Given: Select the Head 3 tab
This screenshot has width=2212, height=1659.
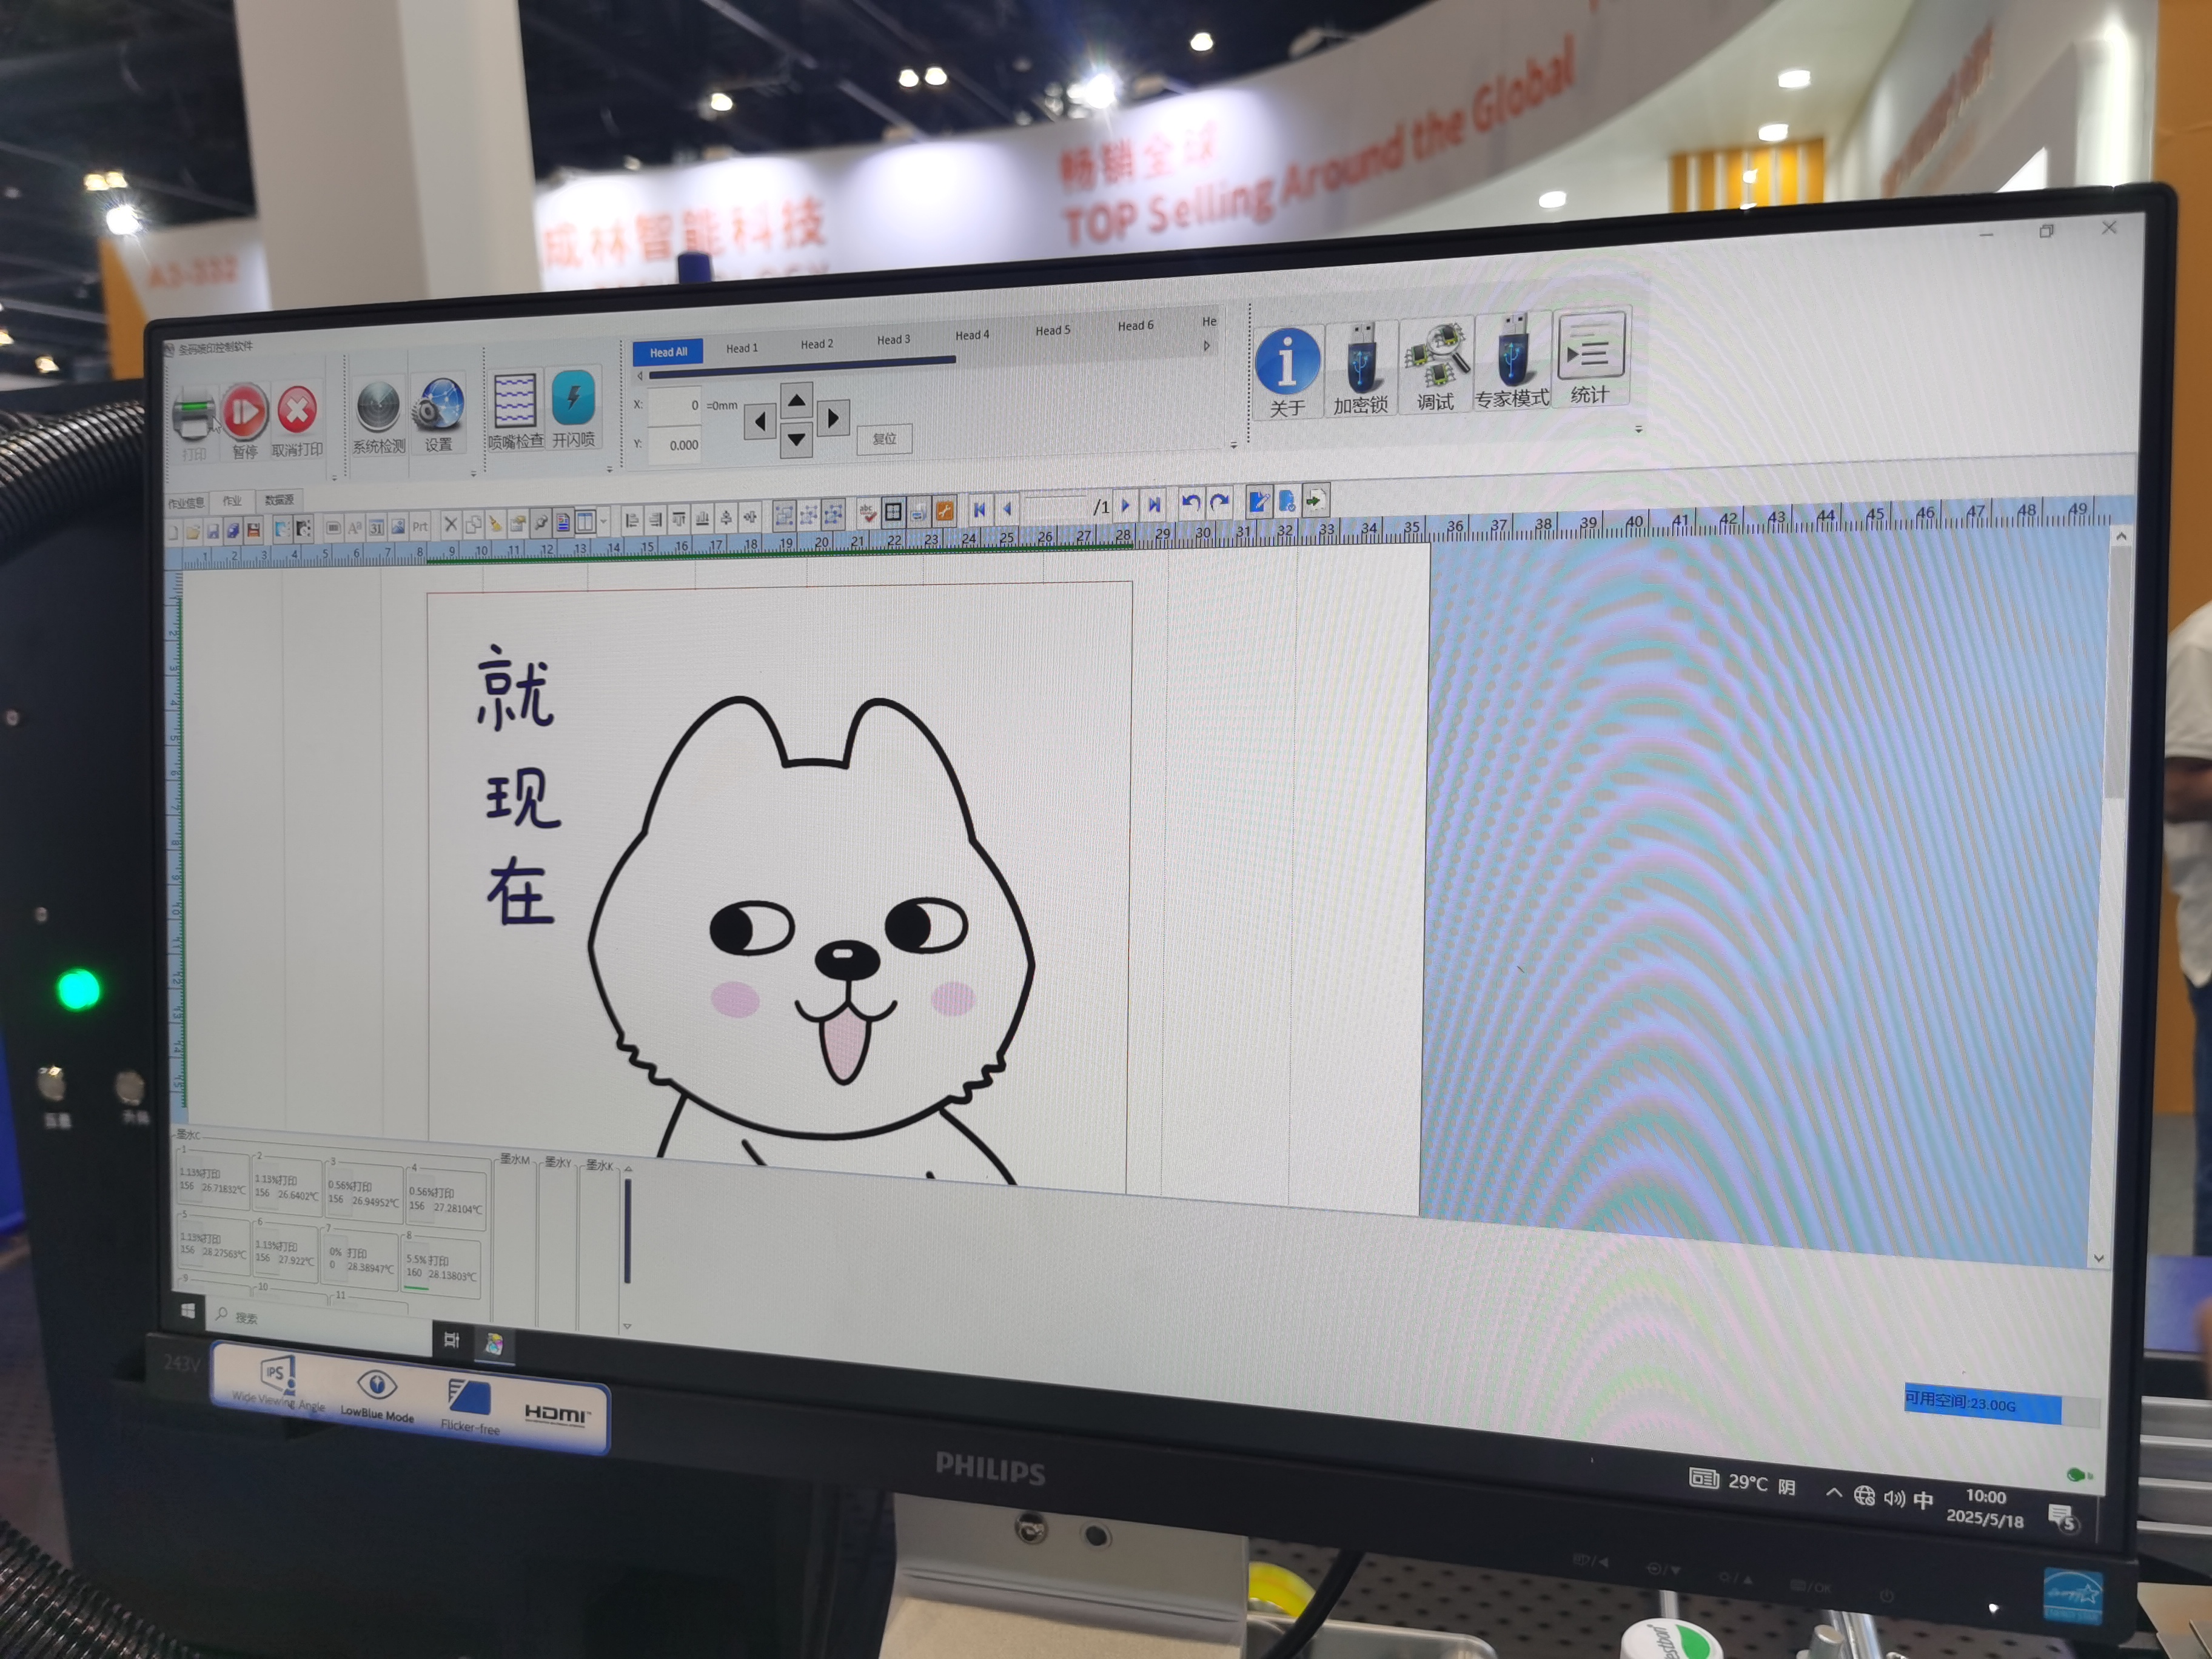Looking at the screenshot, I should 894,340.
